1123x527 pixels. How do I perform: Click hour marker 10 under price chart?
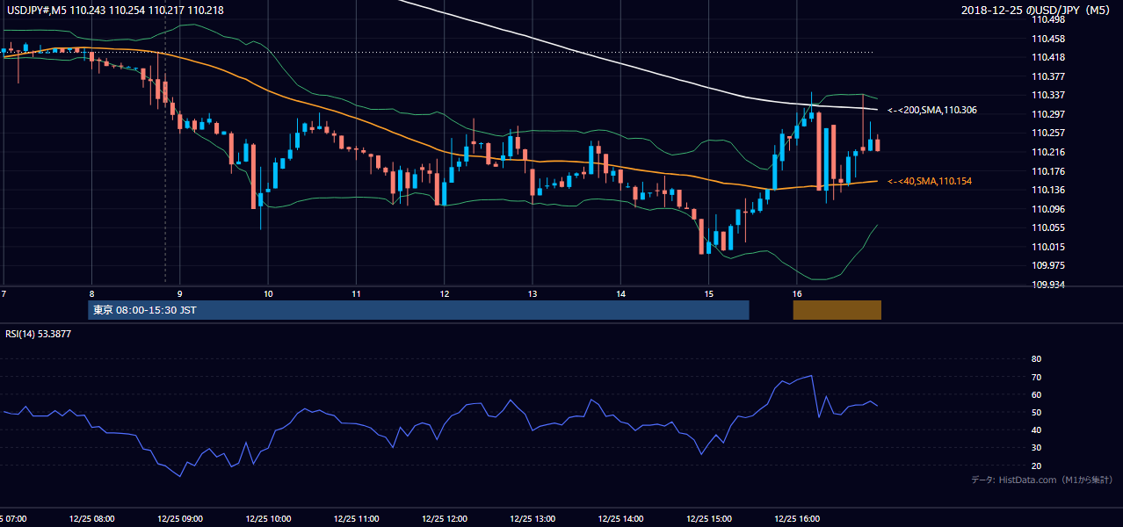tap(268, 293)
